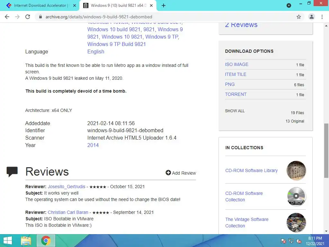Open the tab search dropdown arrow

[x=289, y=5]
